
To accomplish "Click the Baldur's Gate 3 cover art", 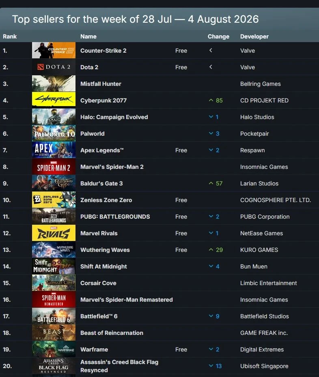I will click(x=54, y=183).
